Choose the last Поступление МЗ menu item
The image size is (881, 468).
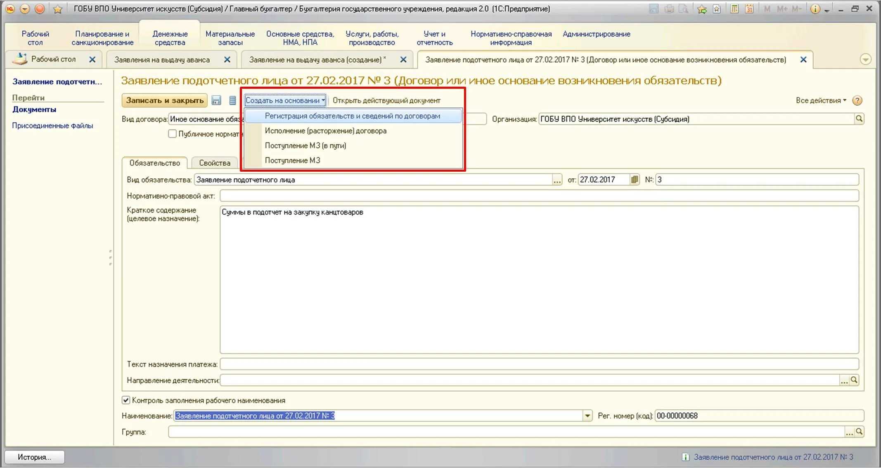click(353, 160)
